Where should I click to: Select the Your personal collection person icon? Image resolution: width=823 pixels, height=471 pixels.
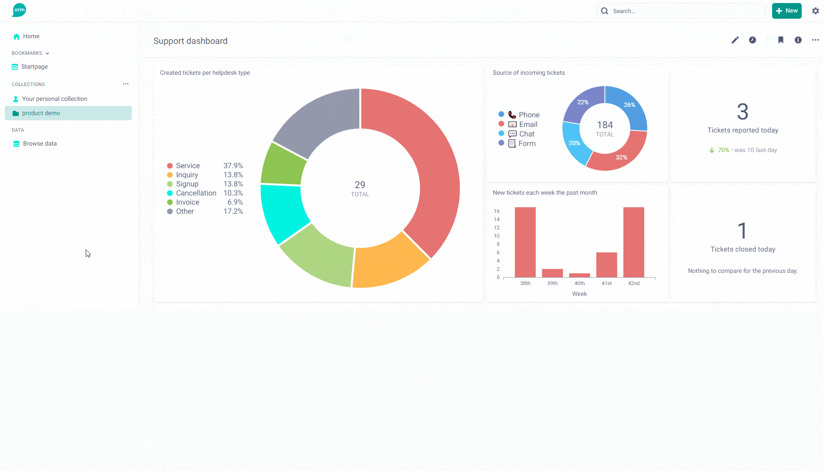click(x=15, y=98)
